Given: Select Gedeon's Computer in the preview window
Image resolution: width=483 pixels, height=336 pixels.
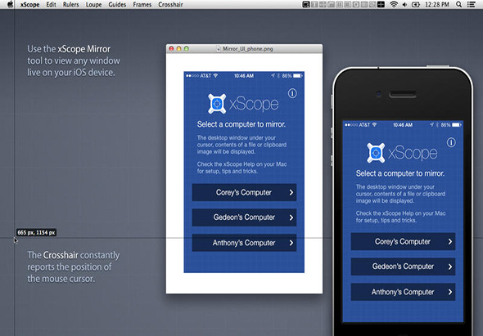Looking at the screenshot, I should pos(244,217).
